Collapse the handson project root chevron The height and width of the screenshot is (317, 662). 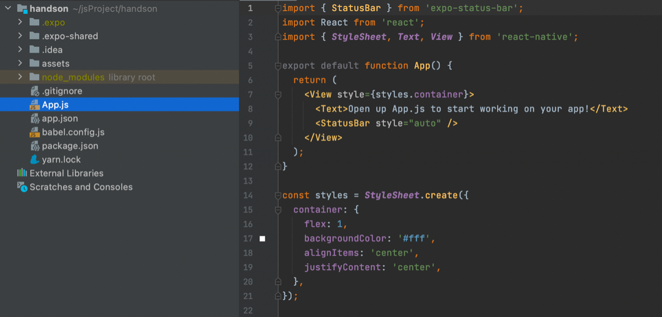pos(8,9)
